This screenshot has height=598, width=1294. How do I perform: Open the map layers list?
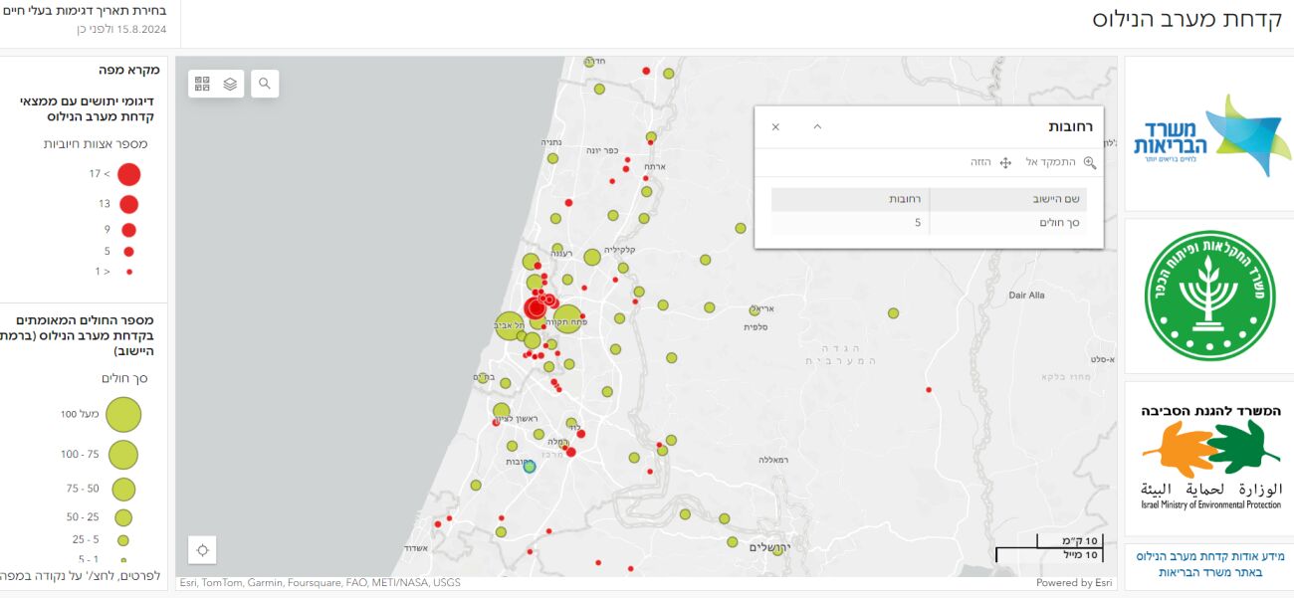click(230, 84)
